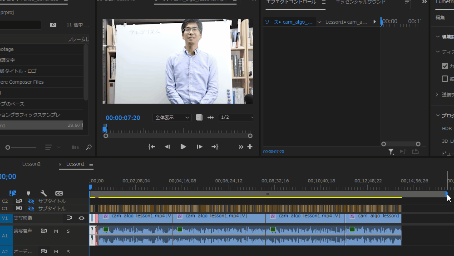Open the timeline wrench settings icon

[x=44, y=193]
